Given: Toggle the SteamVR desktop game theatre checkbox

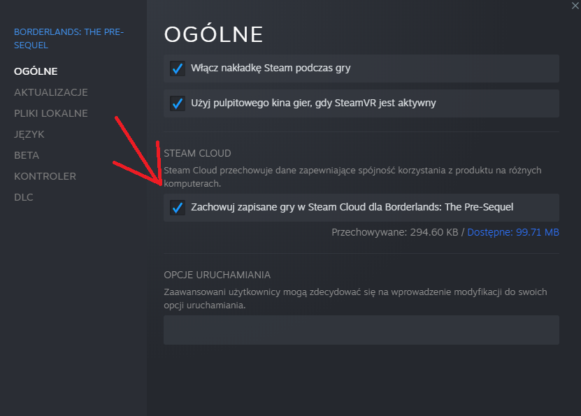Looking at the screenshot, I should 178,103.
